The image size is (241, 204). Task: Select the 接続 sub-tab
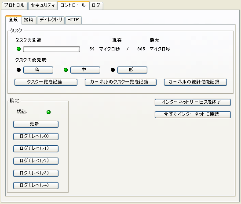pos(29,20)
